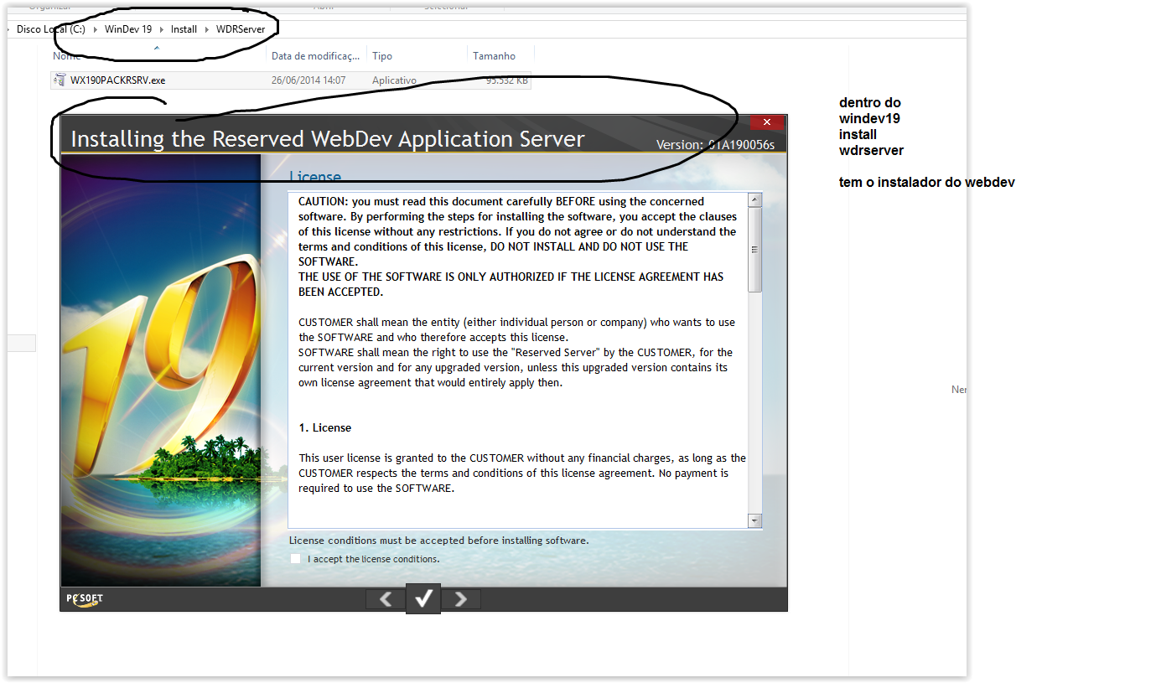The height and width of the screenshot is (683, 1156).
Task: Sort Explorer list by Tamanho column
Action: [x=495, y=56]
